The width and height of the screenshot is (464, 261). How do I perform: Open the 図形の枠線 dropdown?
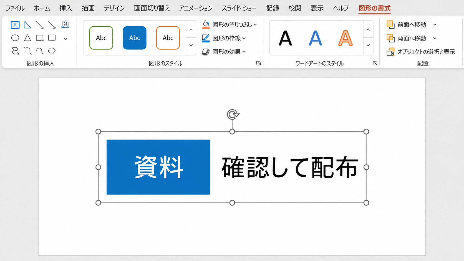224,38
